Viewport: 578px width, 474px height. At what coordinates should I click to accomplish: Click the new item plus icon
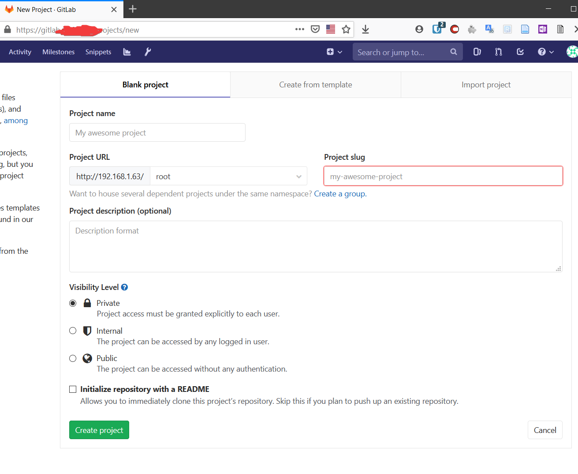[x=330, y=52]
